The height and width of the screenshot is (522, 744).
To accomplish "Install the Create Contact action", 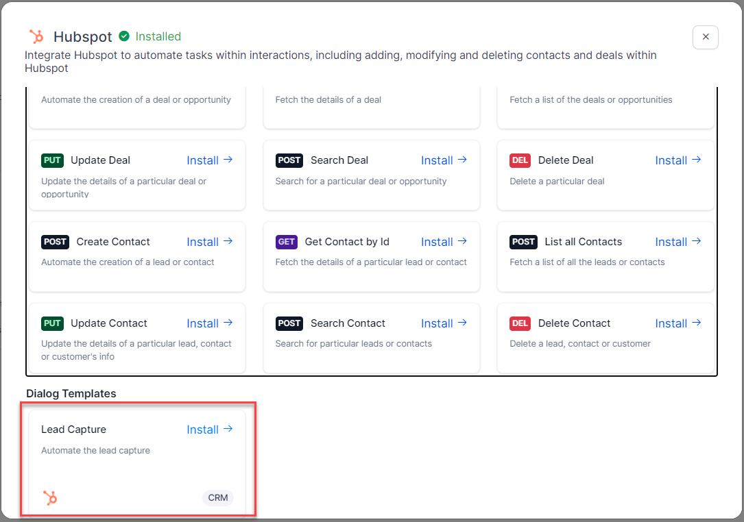I will coord(210,242).
